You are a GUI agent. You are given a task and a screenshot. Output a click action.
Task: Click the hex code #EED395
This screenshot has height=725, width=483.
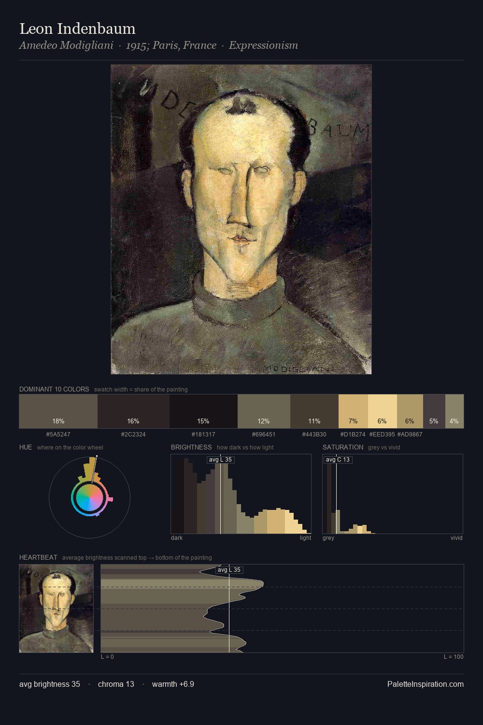tap(382, 435)
